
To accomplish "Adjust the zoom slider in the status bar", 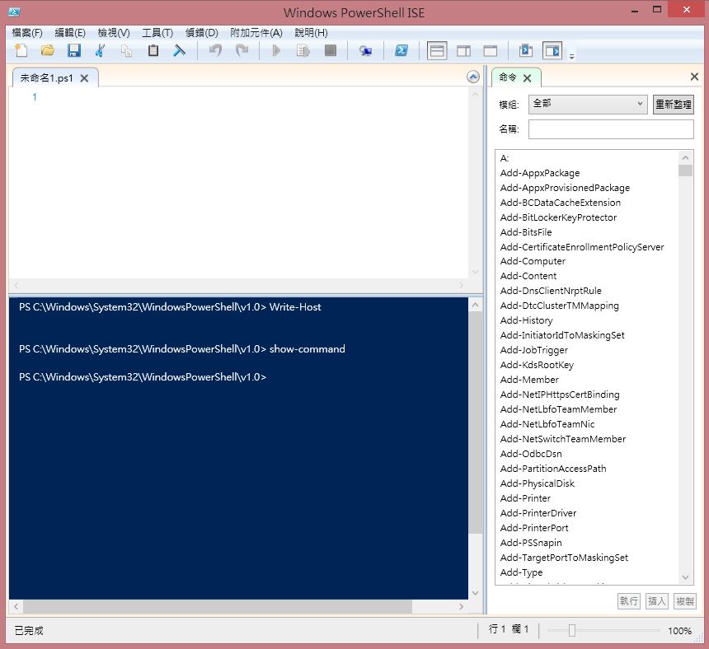I will click(x=572, y=631).
